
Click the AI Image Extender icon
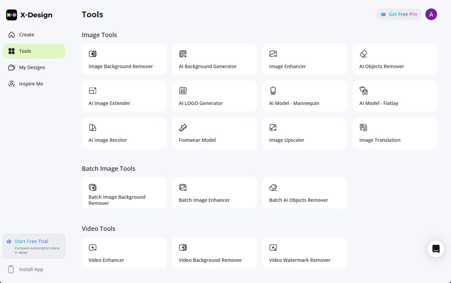coord(92,91)
